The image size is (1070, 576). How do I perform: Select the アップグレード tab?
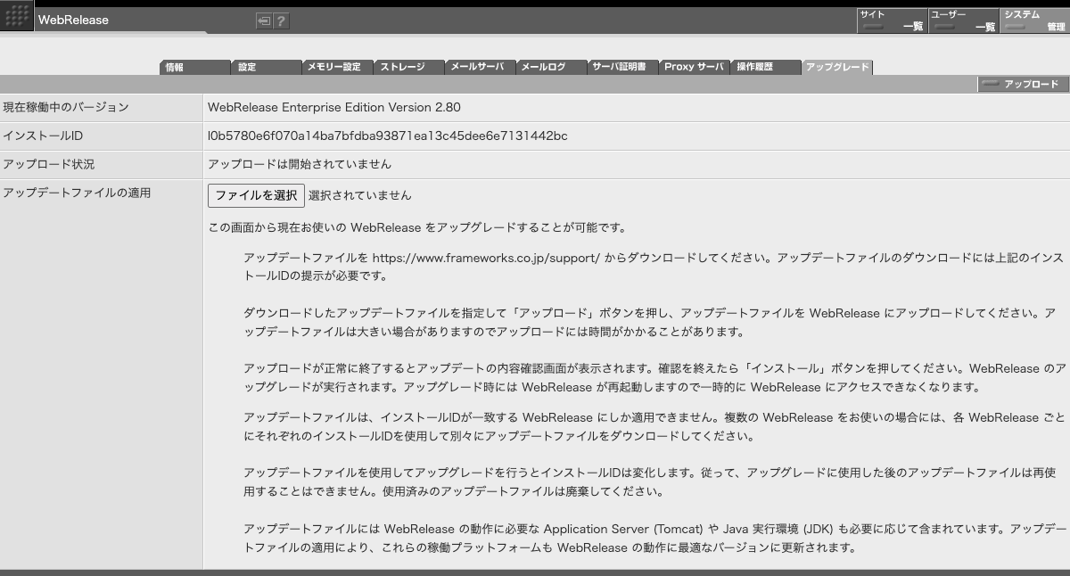coord(837,67)
